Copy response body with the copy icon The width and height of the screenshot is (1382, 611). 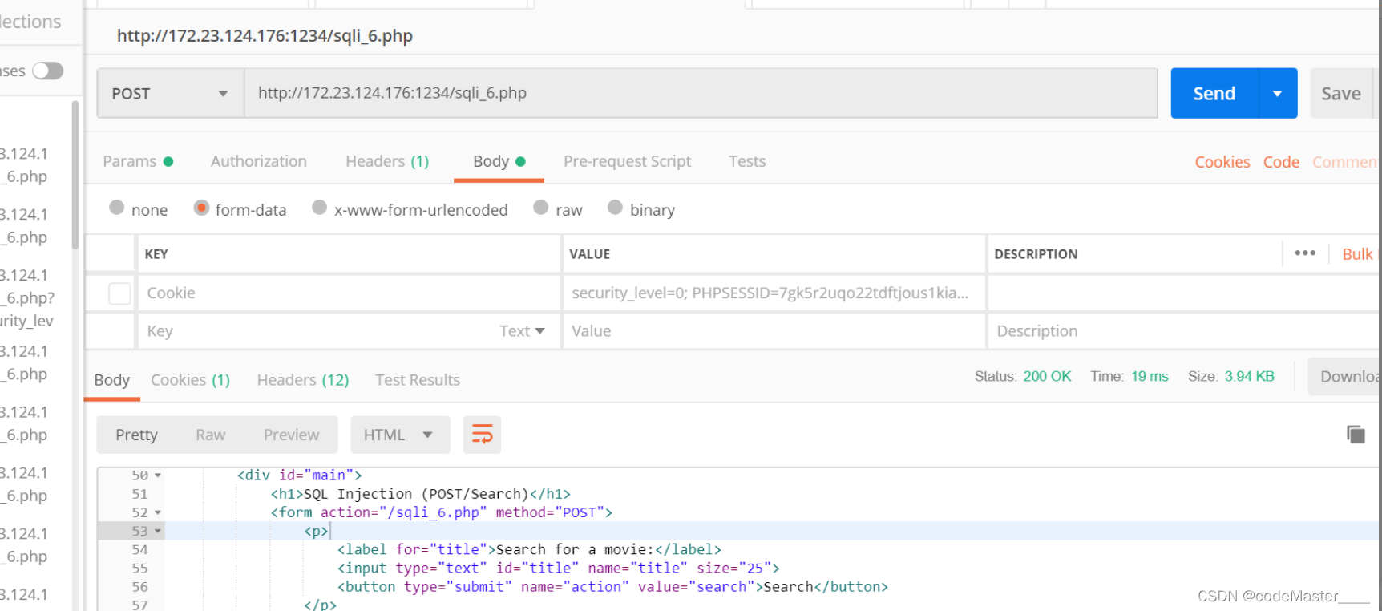[1356, 435]
